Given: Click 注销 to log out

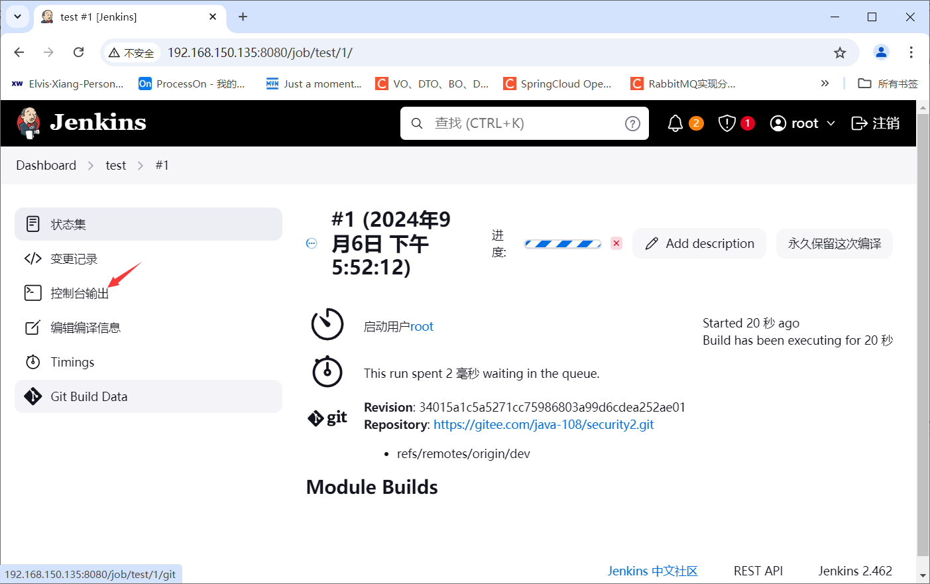Looking at the screenshot, I should pos(875,123).
